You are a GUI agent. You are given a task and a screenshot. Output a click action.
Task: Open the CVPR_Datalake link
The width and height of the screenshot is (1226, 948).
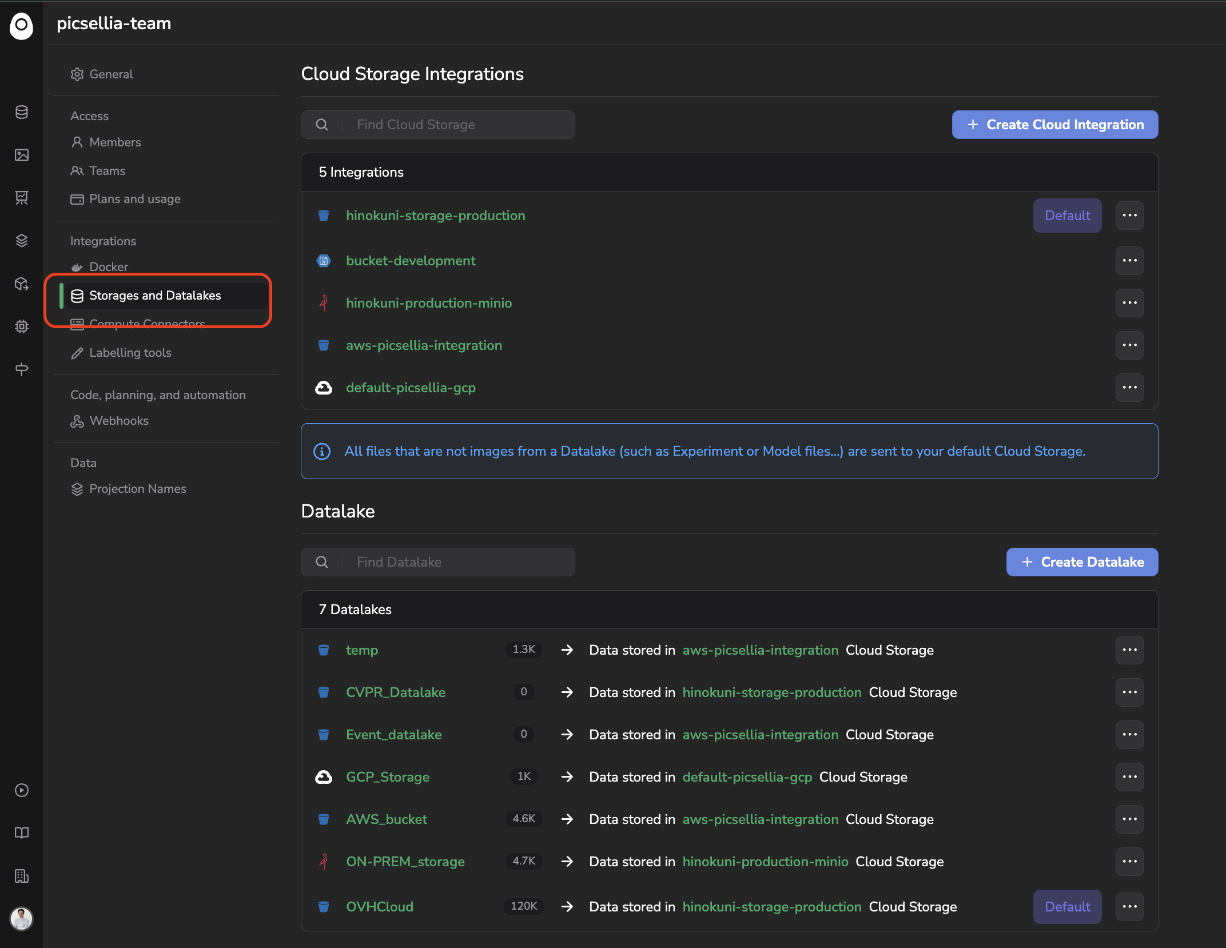[396, 692]
